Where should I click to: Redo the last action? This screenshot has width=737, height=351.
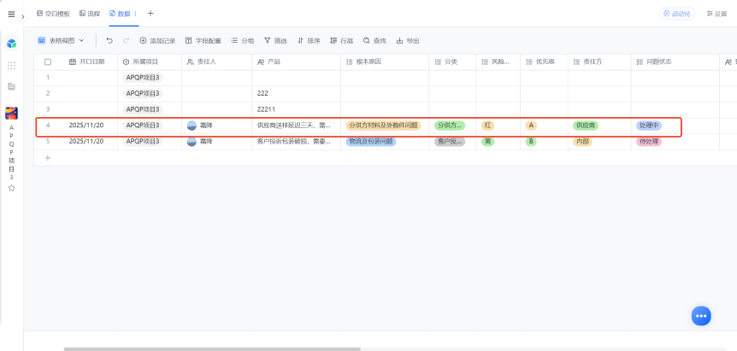(x=126, y=41)
